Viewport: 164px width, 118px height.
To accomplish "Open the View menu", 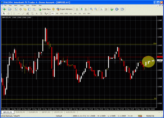I will [10, 5].
